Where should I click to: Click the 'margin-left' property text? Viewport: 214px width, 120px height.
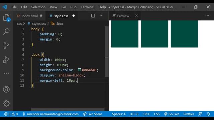(x=51, y=80)
